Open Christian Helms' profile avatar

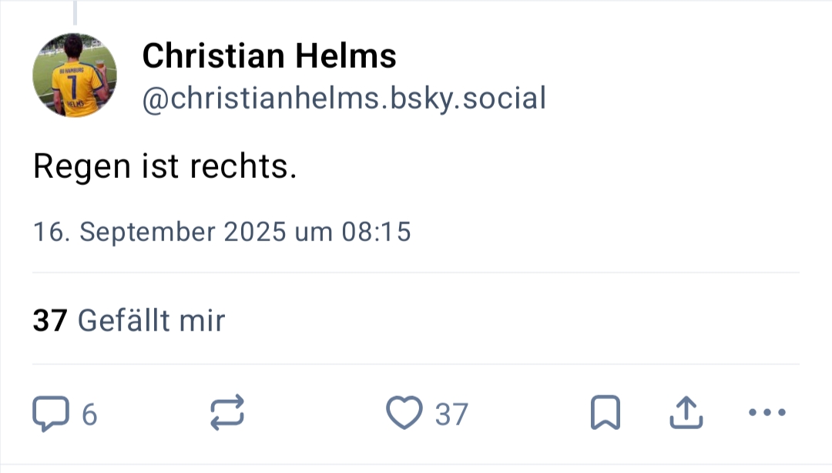click(75, 75)
